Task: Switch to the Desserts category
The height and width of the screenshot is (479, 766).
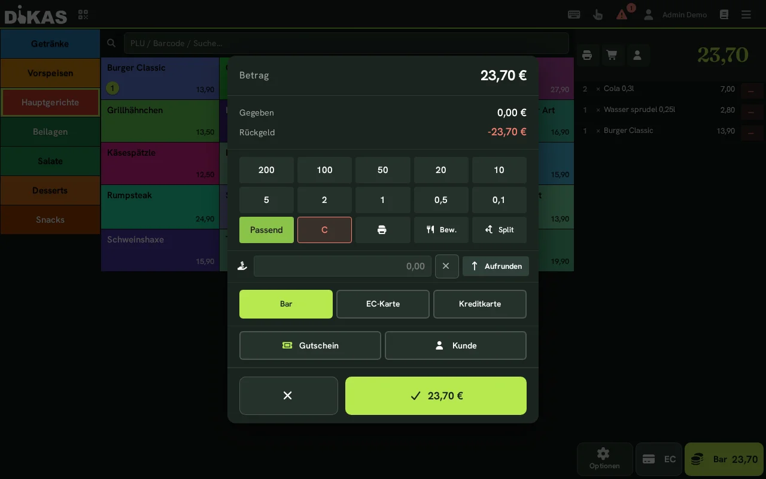Action: tap(50, 190)
